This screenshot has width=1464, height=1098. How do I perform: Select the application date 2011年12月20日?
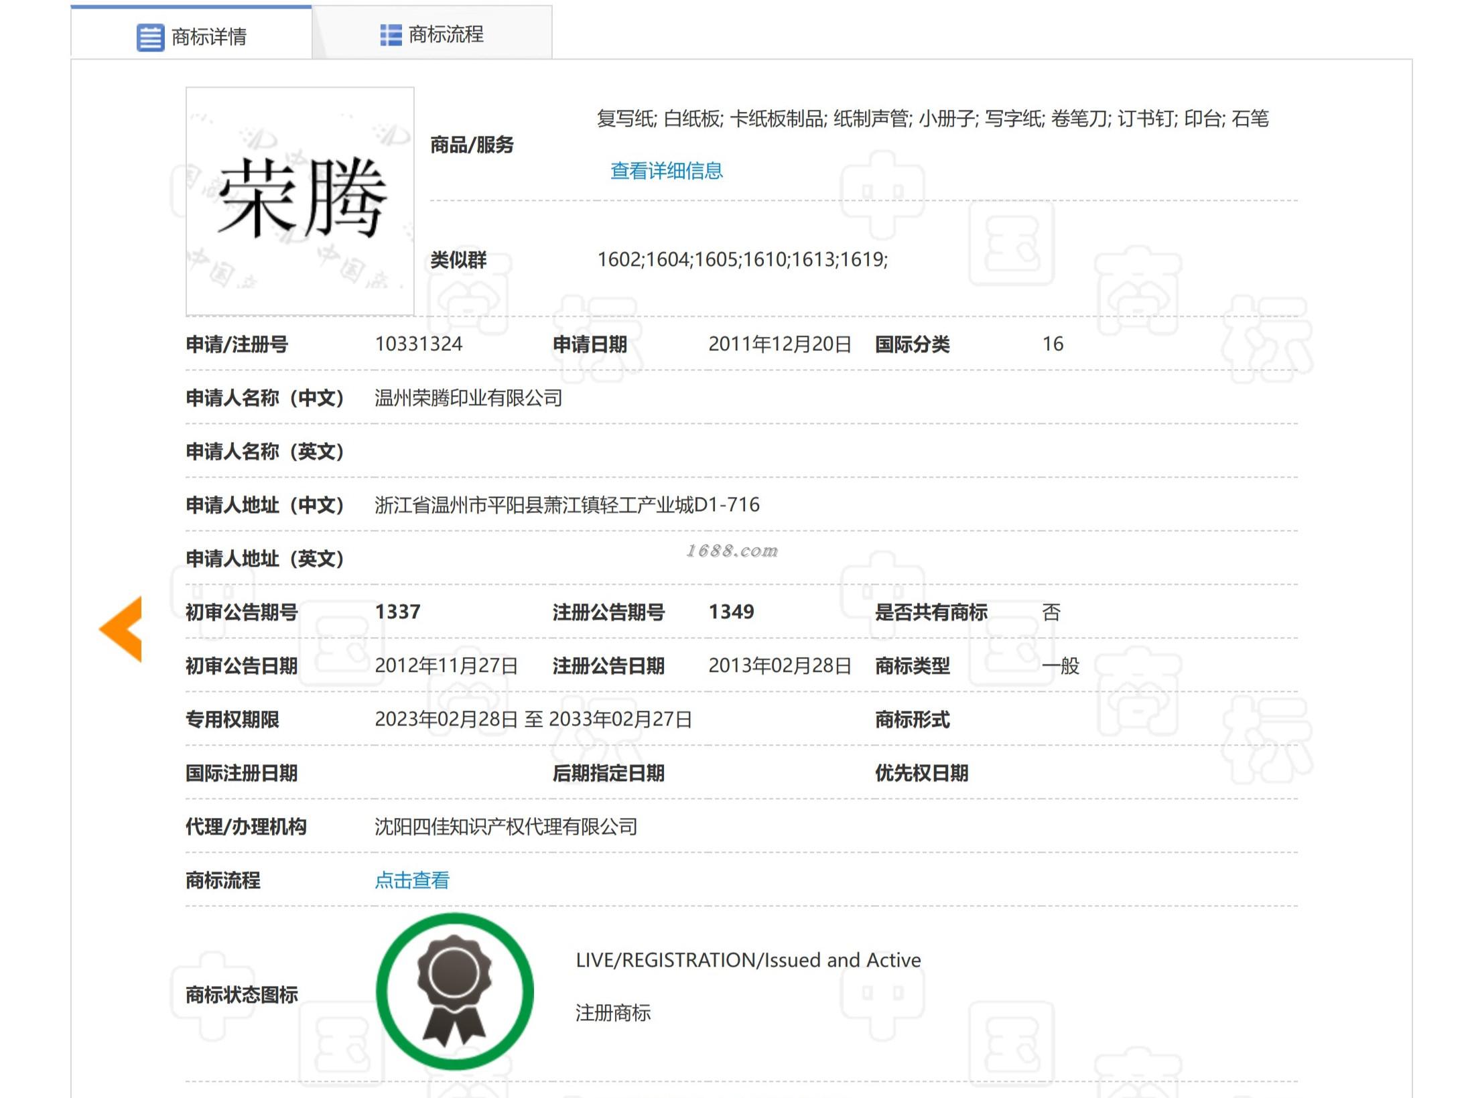click(x=780, y=344)
